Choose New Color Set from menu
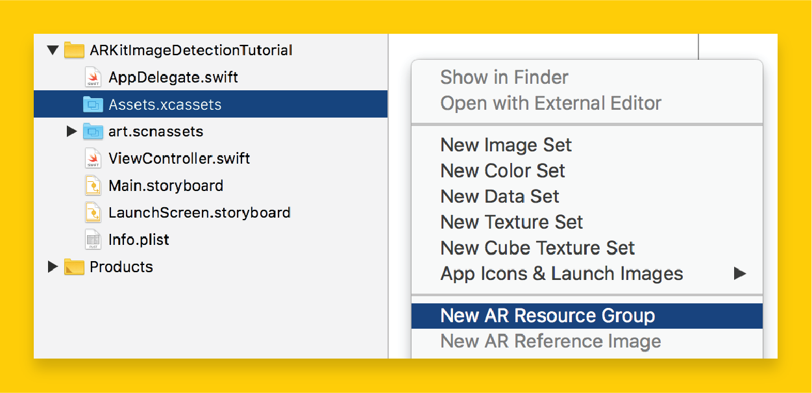This screenshot has width=812, height=393. click(503, 171)
